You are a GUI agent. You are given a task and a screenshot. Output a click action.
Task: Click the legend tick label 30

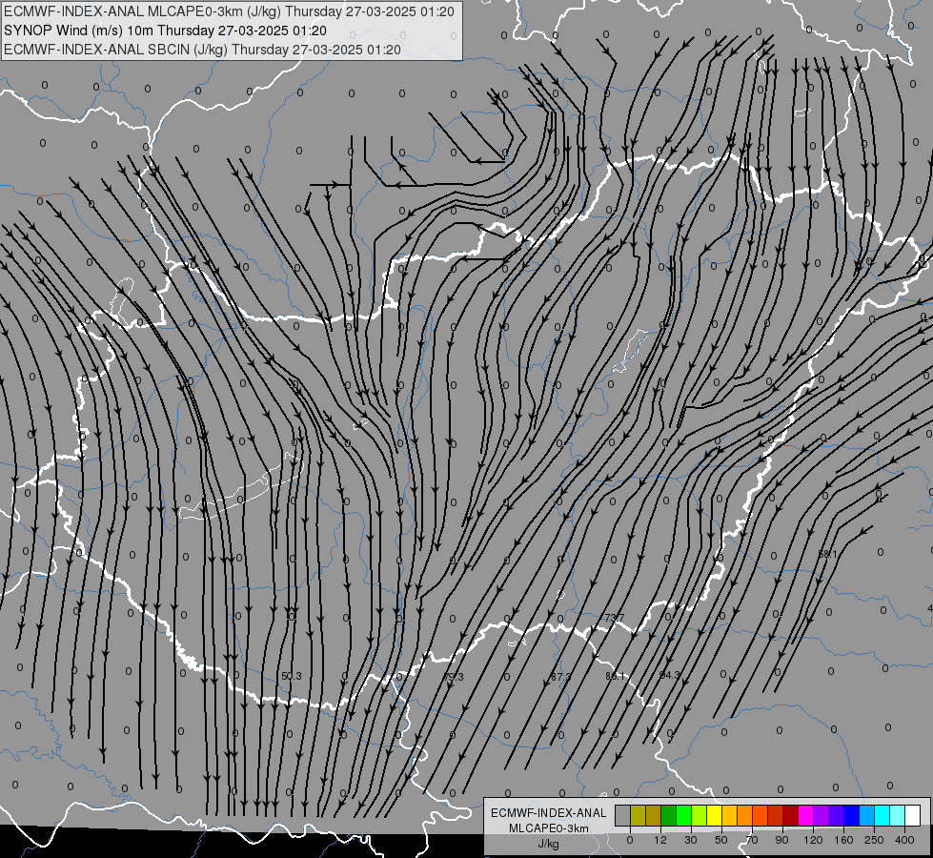[691, 840]
